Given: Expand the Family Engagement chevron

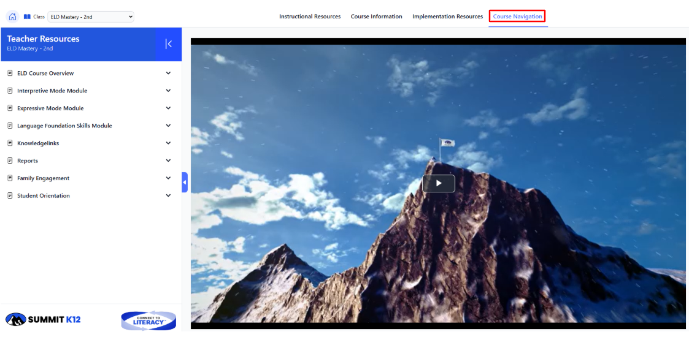Looking at the screenshot, I should (168, 178).
